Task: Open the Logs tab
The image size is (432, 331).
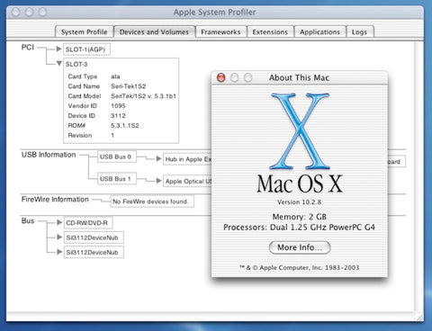Action: click(359, 32)
